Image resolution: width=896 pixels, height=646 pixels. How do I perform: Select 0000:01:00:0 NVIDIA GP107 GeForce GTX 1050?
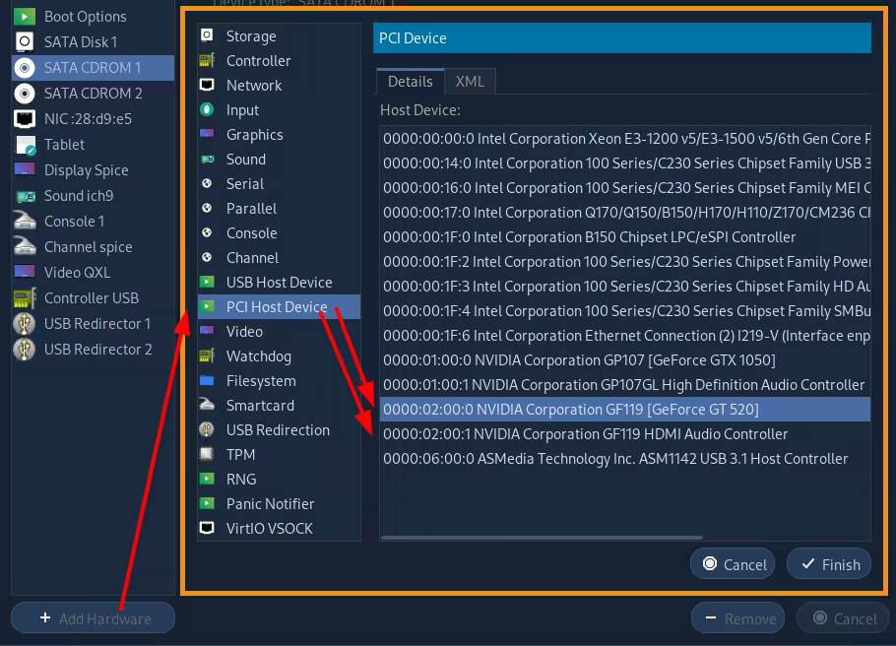[625, 359]
